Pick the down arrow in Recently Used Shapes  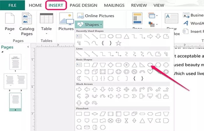click(x=158, y=36)
